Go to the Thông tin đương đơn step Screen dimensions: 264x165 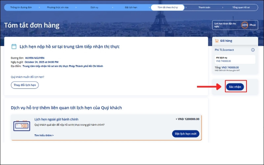click(x=21, y=7)
